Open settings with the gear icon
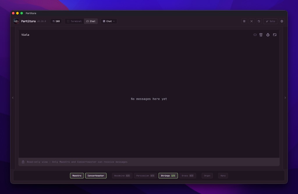The image size is (298, 194). pos(281,21)
